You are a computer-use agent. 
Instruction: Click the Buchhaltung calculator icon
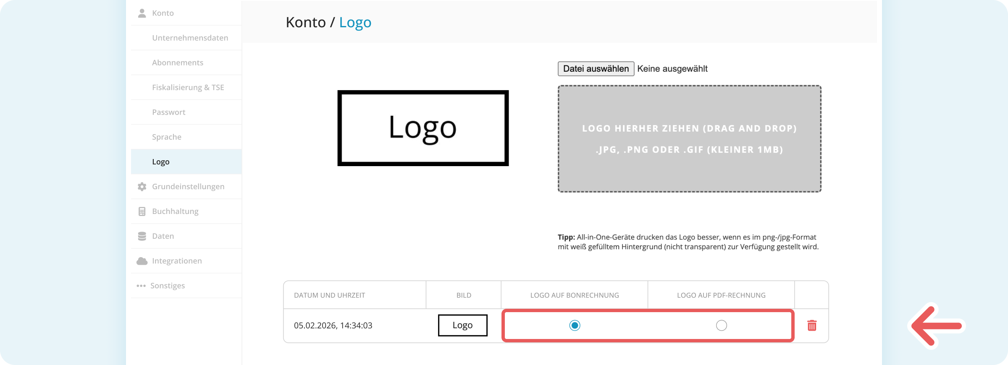[x=142, y=211]
